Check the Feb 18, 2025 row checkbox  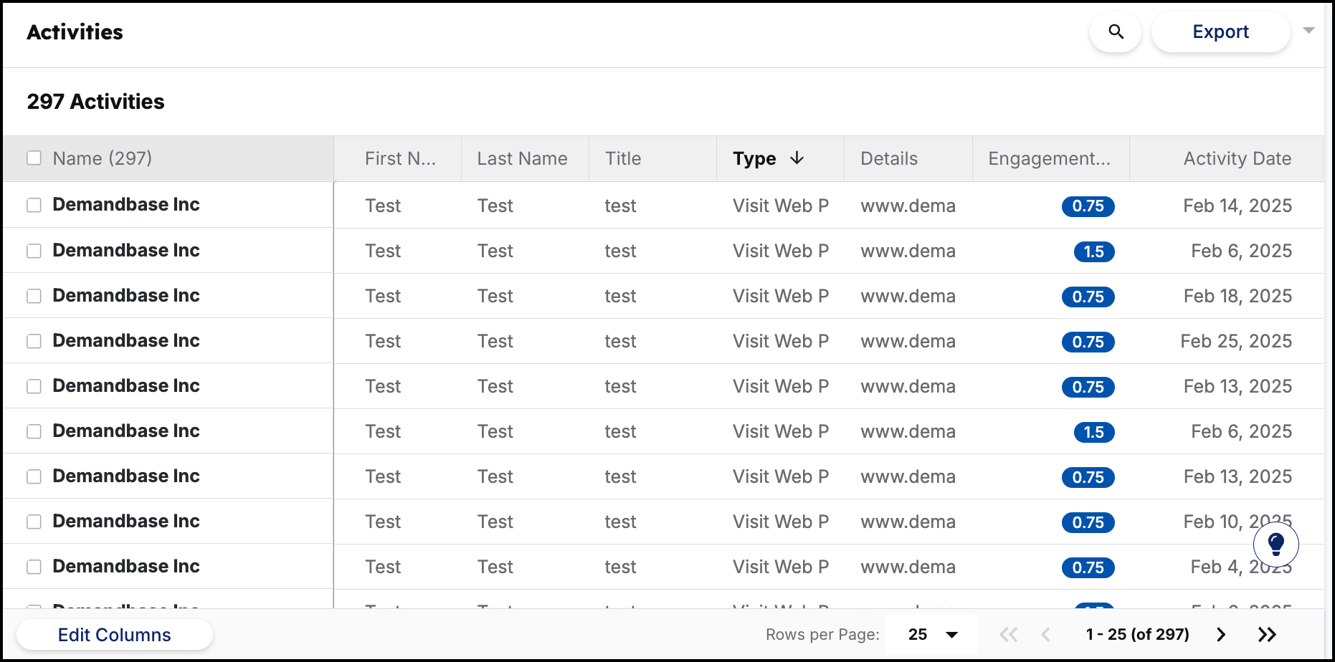pyautogui.click(x=34, y=296)
